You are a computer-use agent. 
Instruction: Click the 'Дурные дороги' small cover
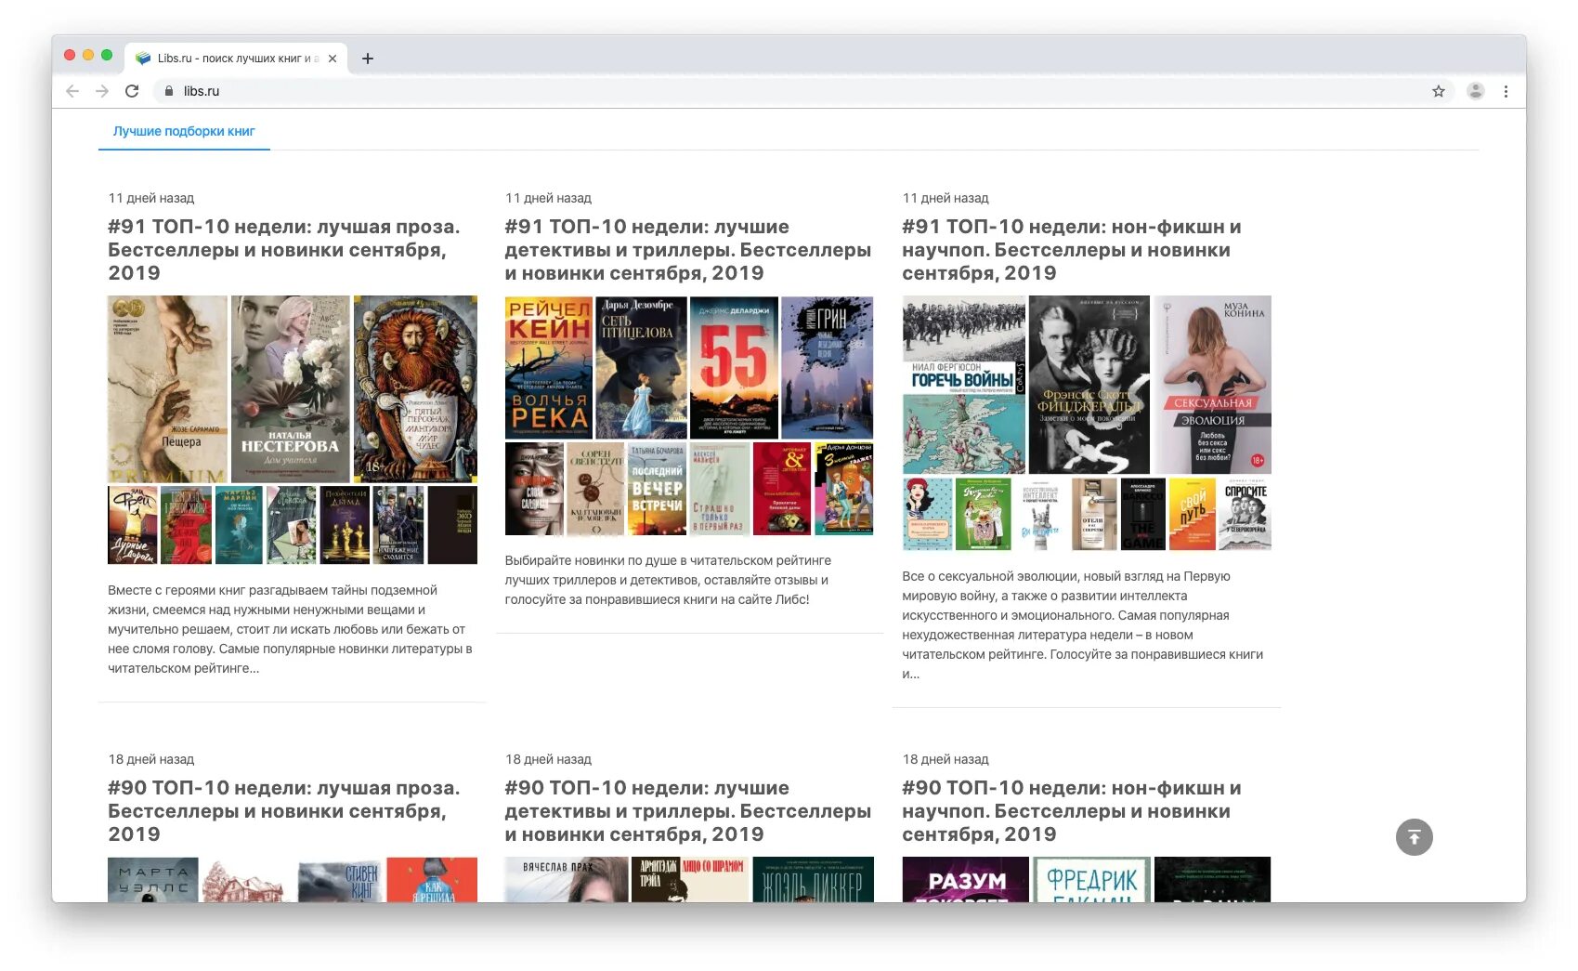coord(133,525)
